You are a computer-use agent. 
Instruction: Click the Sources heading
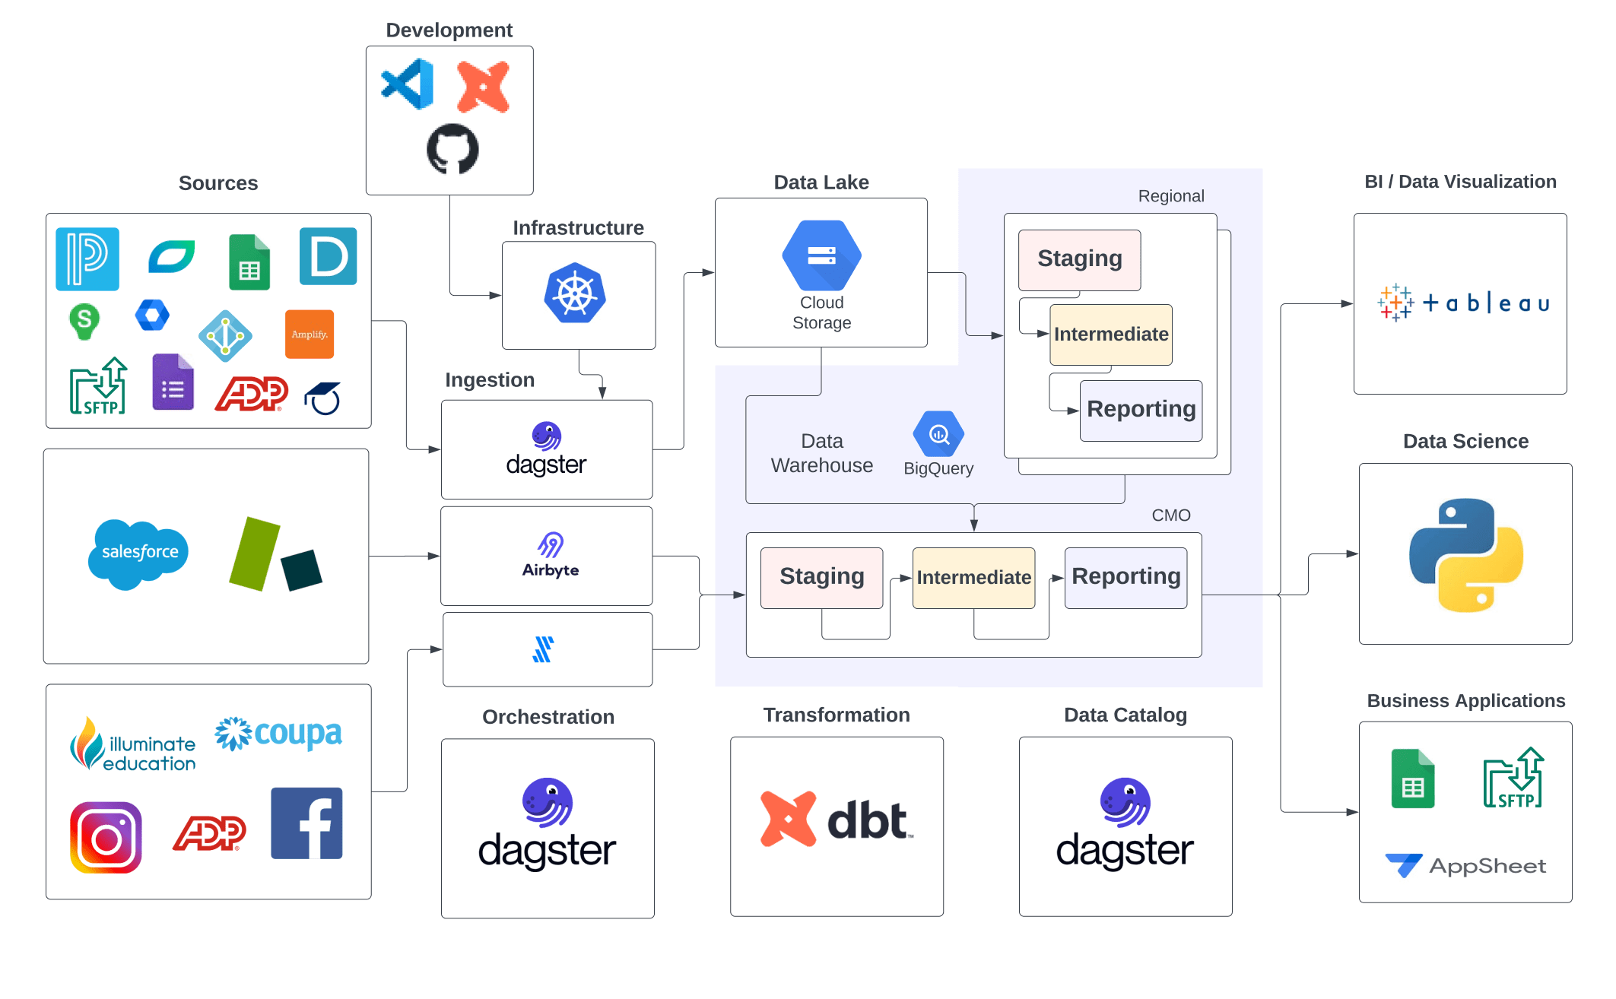click(x=218, y=183)
